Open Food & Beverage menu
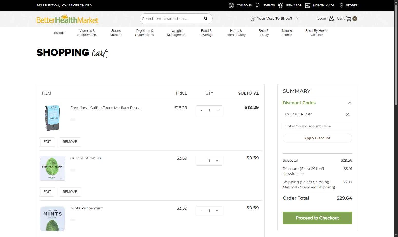 point(207,33)
